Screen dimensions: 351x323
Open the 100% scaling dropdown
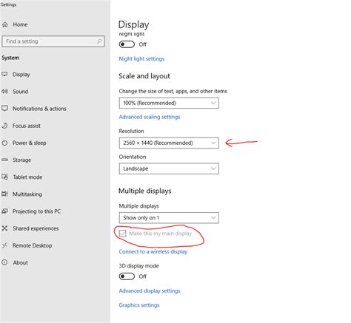click(x=169, y=103)
